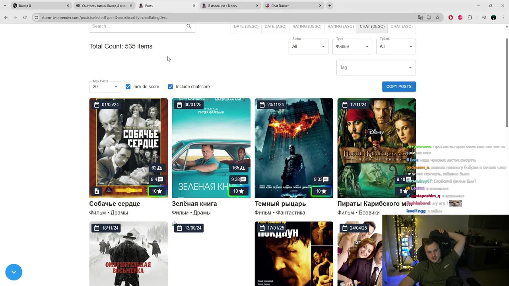
Task: Click the 62 viewers badge on Собачье сердце
Action: pos(157,168)
